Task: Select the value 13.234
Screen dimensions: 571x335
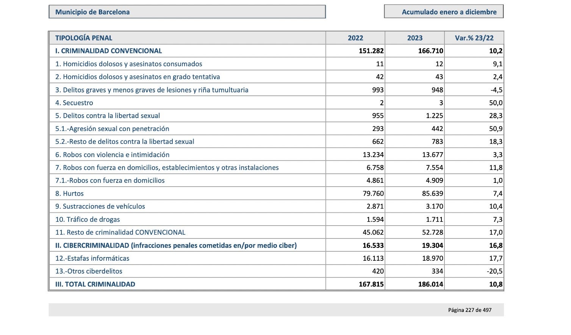Action: coord(373,154)
